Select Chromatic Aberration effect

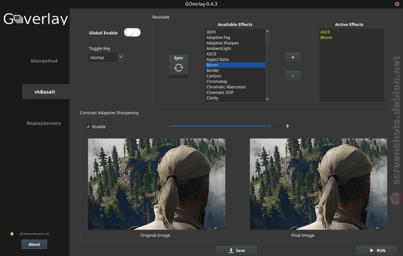point(235,87)
